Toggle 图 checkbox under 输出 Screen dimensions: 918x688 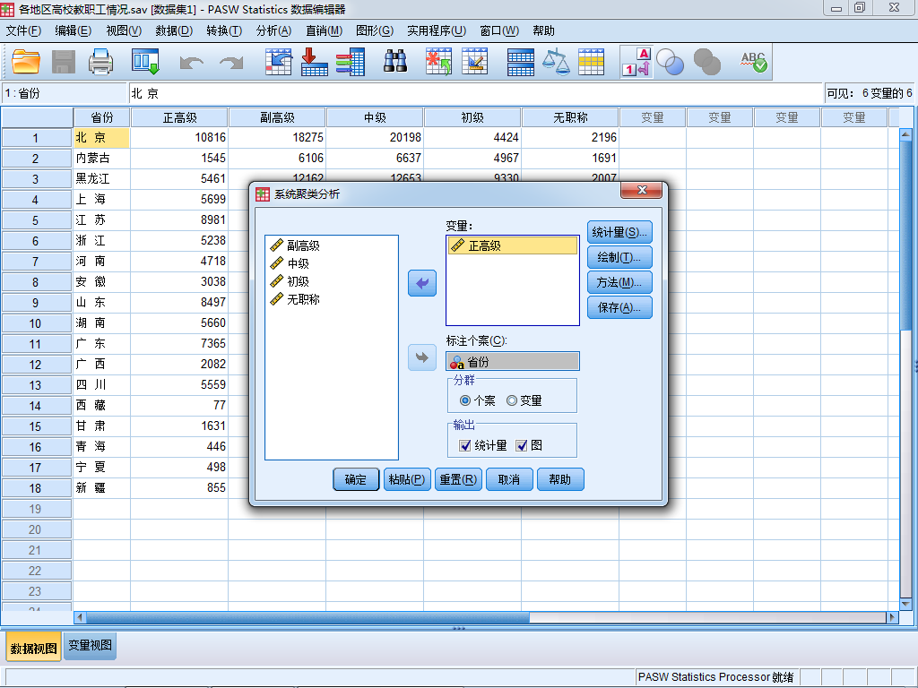point(521,446)
